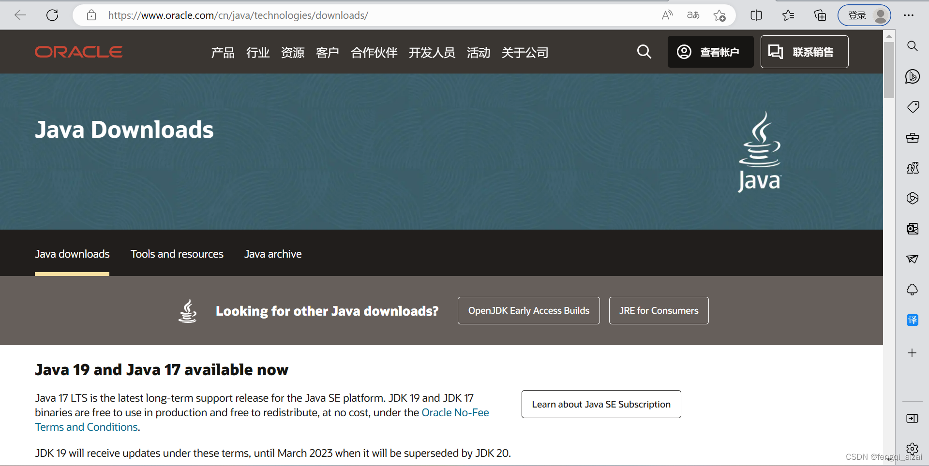Screen dimensions: 929x466
Task: Open split screen view
Action: (756, 15)
